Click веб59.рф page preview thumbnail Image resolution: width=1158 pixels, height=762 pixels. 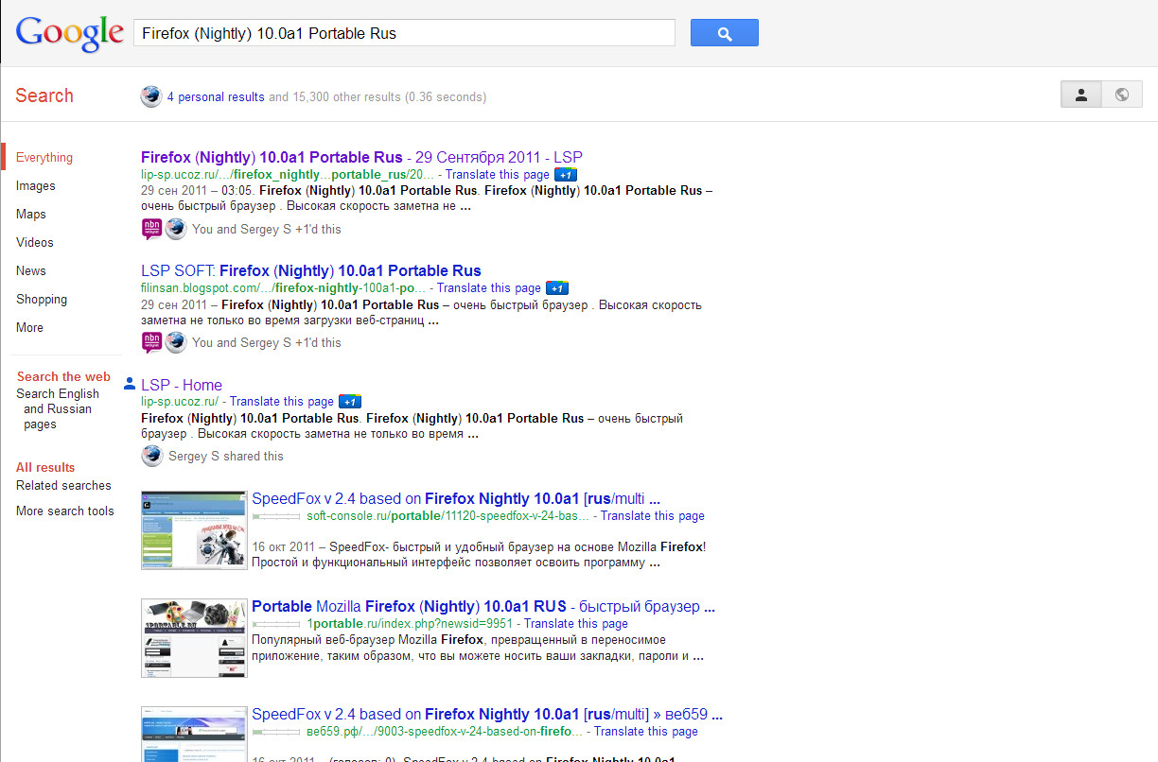194,734
